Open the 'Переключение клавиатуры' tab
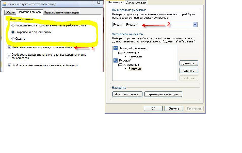This screenshot has height=153, width=242. [x=61, y=12]
